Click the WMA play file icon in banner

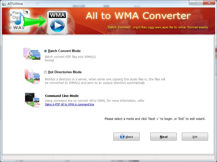(x=57, y=22)
